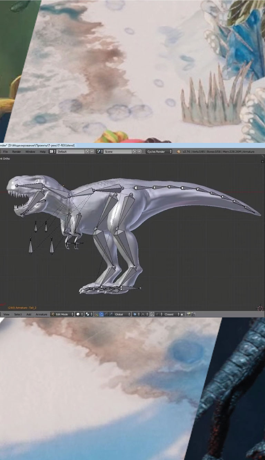Open the Armature menu in viewport header
Screen dimensions: 265x460
41,314
